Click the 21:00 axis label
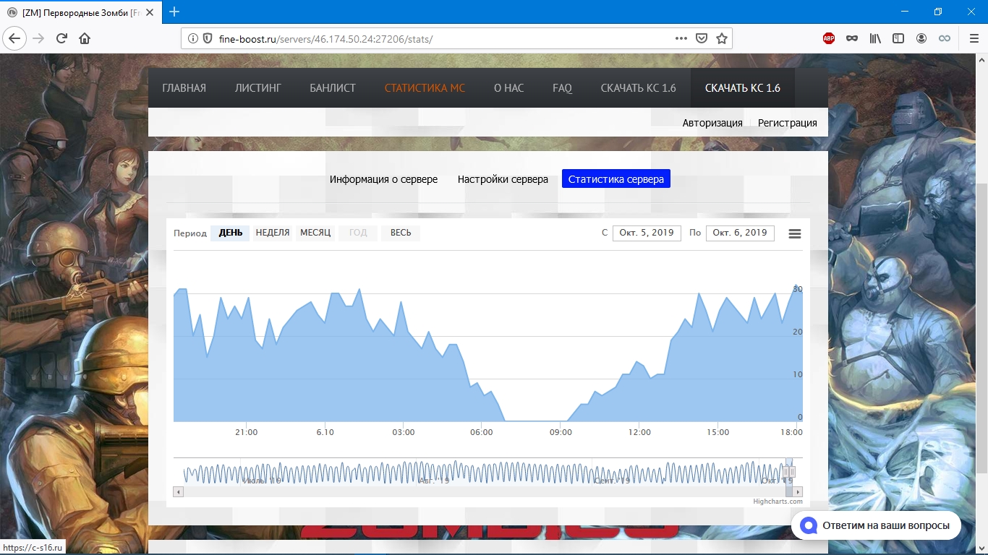The height and width of the screenshot is (555, 988). coord(246,432)
